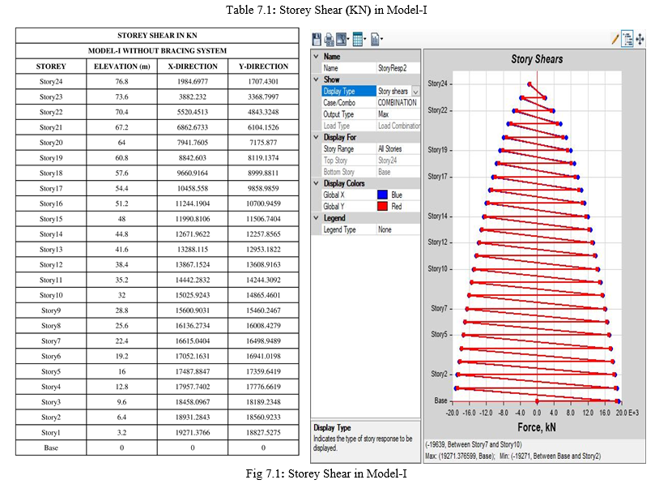Image resolution: width=655 pixels, height=484 pixels.
Task: Click the 13288.115 table cell
Action: [193, 250]
